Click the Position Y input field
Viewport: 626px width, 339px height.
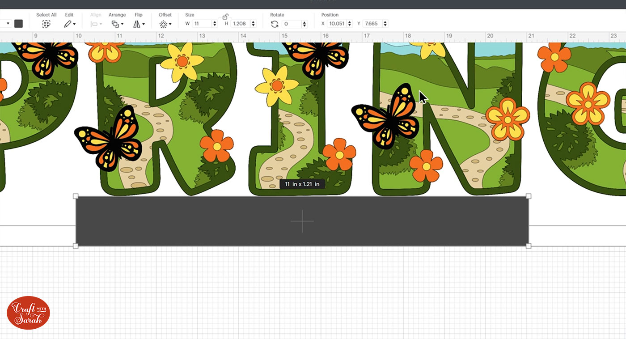pos(372,24)
